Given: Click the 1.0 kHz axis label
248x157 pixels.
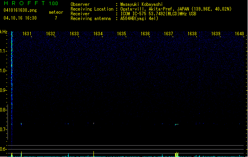Looking at the screenshot, I should (3, 71).
